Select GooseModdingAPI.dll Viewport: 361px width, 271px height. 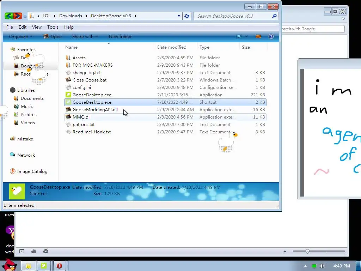[x=165, y=109]
